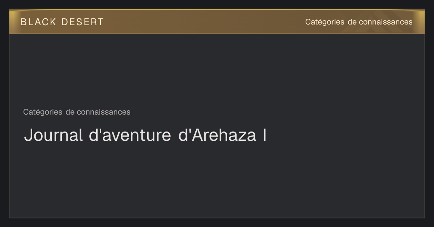Click the word connaissances in the grey breadcrumb
The height and width of the screenshot is (227, 434).
pyautogui.click(x=103, y=112)
